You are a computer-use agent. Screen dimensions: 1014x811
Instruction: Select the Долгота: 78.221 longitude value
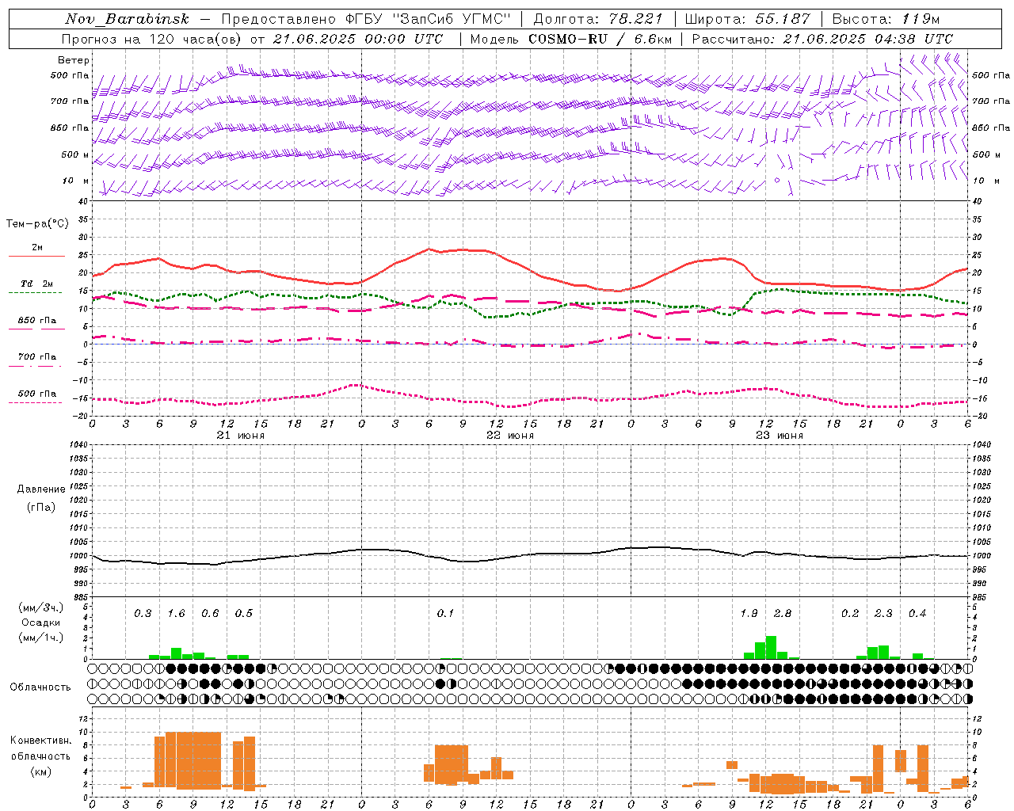click(598, 19)
